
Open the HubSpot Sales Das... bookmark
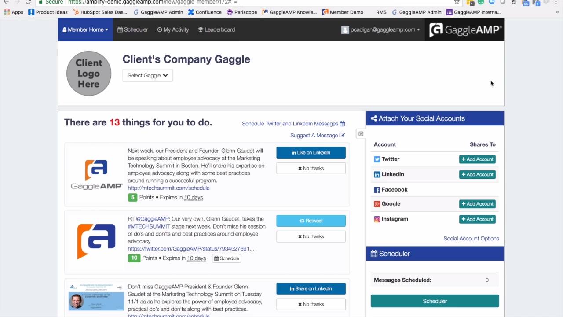tap(100, 12)
